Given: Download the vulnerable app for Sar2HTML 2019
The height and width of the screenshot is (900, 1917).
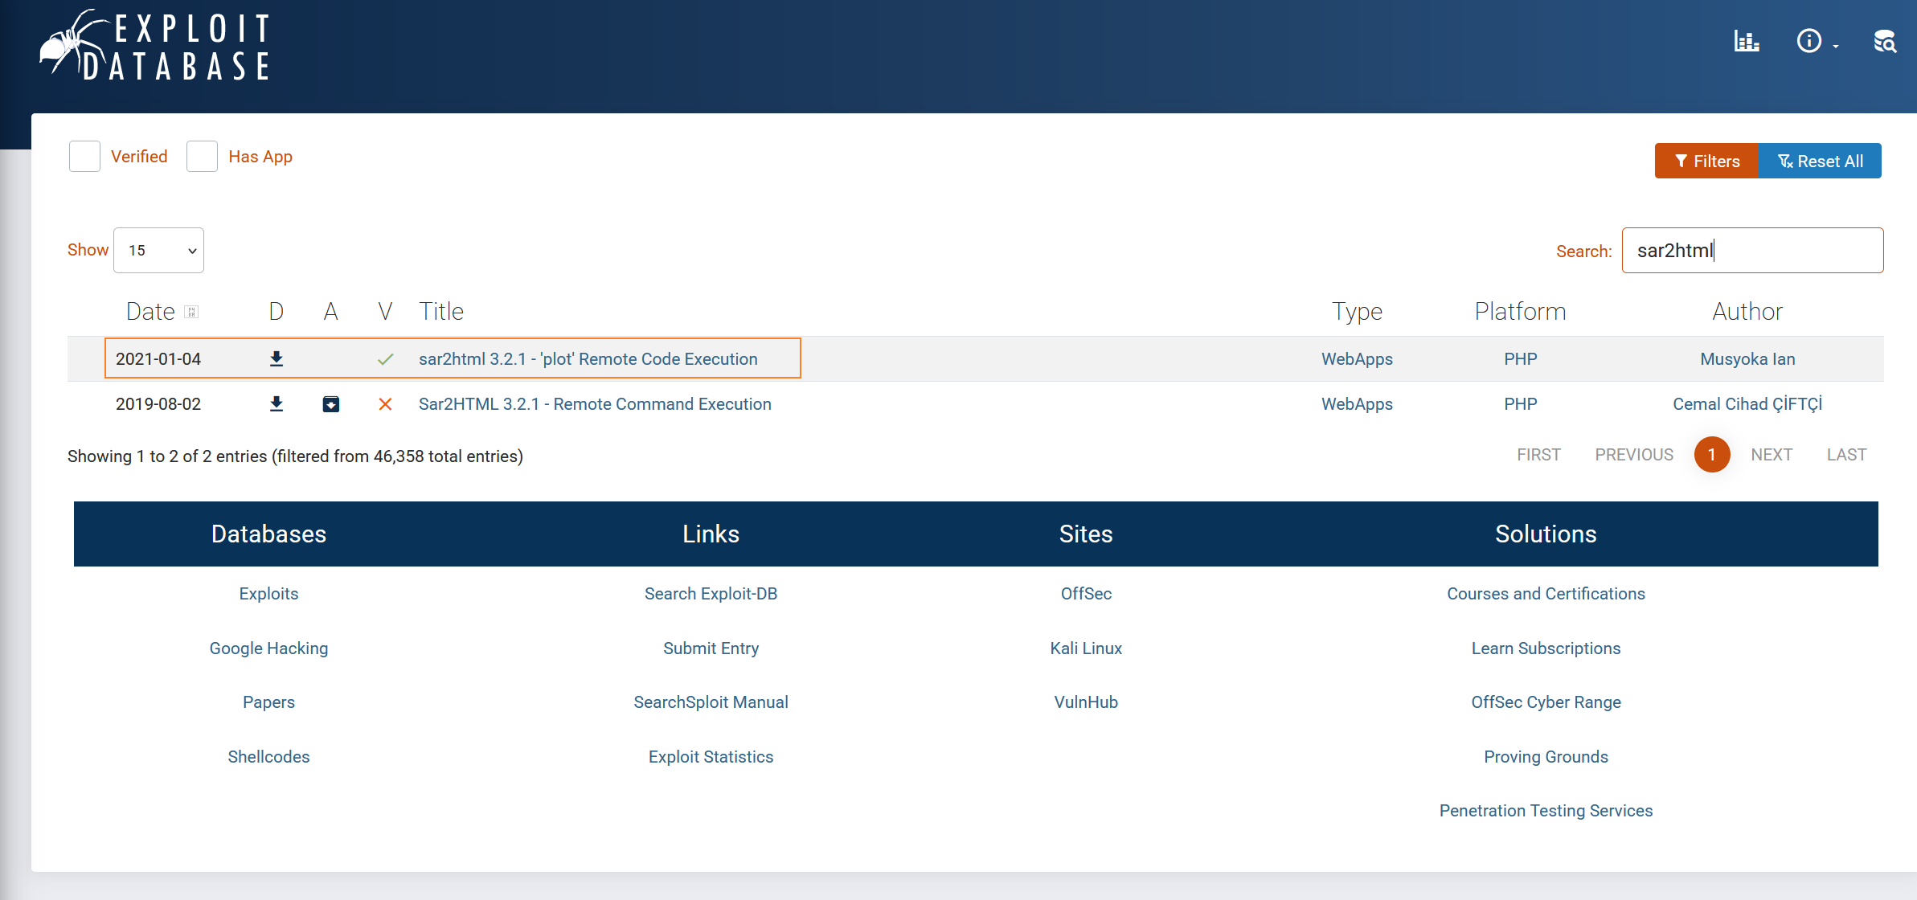Looking at the screenshot, I should click(x=330, y=404).
